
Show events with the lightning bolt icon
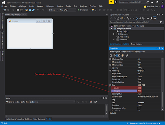click(x=122, y=56)
